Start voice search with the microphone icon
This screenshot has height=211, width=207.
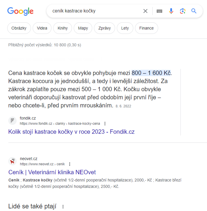[x=171, y=11]
